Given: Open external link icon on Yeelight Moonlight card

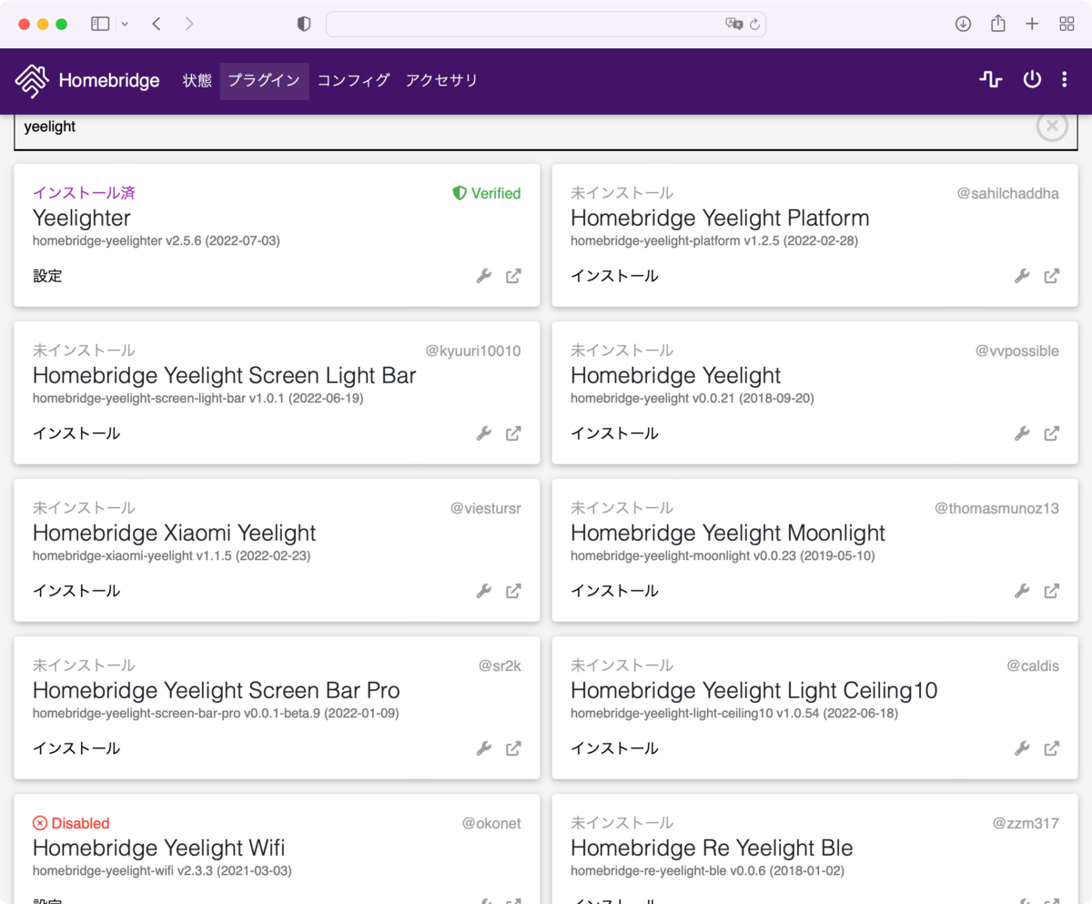Looking at the screenshot, I should coord(1052,591).
